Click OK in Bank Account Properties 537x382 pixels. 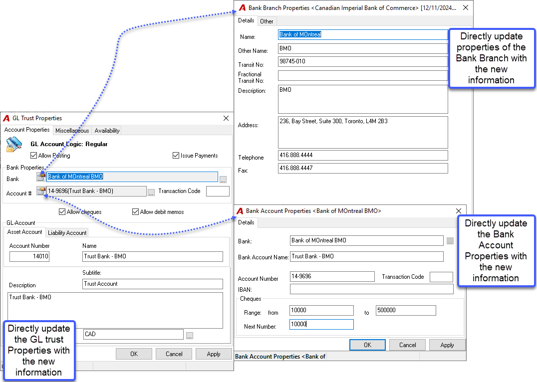[x=367, y=345]
